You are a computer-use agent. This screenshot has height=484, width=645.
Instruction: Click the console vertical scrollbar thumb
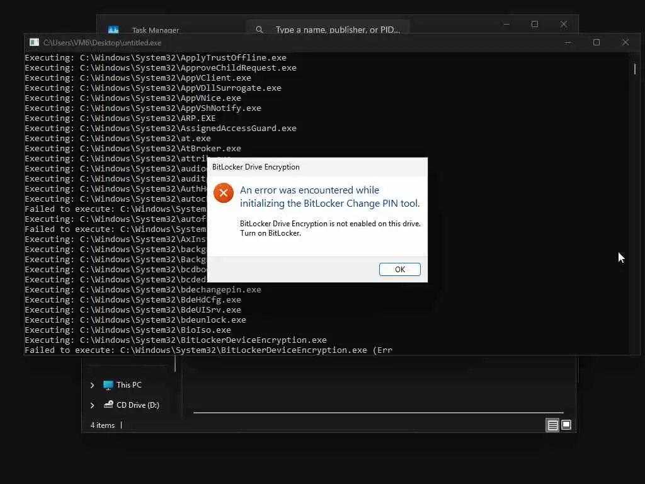(635, 69)
